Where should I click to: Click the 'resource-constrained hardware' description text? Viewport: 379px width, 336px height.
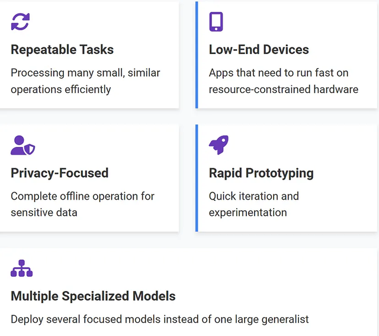click(x=284, y=89)
